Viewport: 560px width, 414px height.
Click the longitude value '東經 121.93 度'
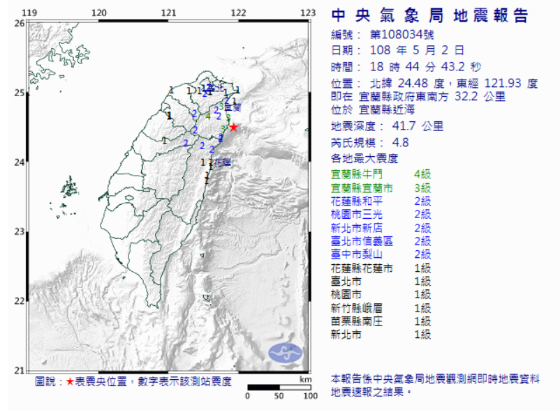[497, 84]
